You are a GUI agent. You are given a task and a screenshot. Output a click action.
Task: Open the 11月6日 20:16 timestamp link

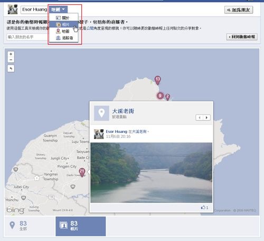pyautogui.click(x=118, y=137)
